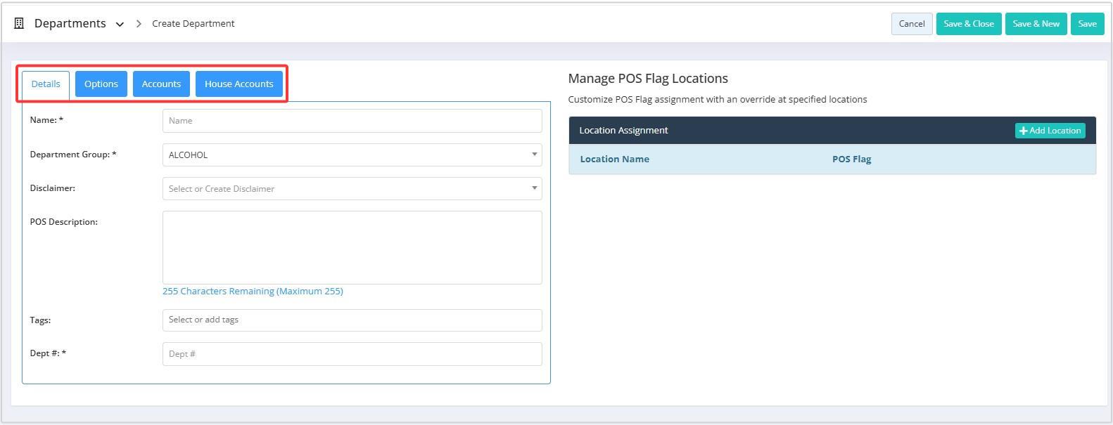Click the Save & New button
This screenshot has height=425, width=1113.
[x=1036, y=23]
